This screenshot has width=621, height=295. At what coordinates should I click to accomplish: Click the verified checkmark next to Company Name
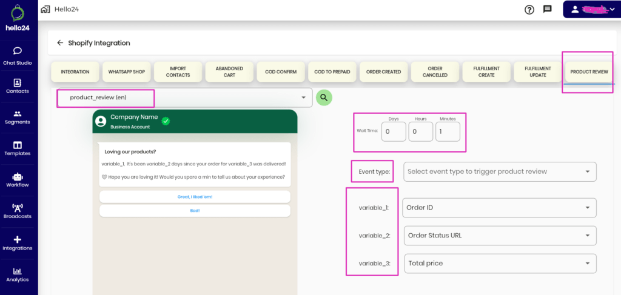(166, 121)
